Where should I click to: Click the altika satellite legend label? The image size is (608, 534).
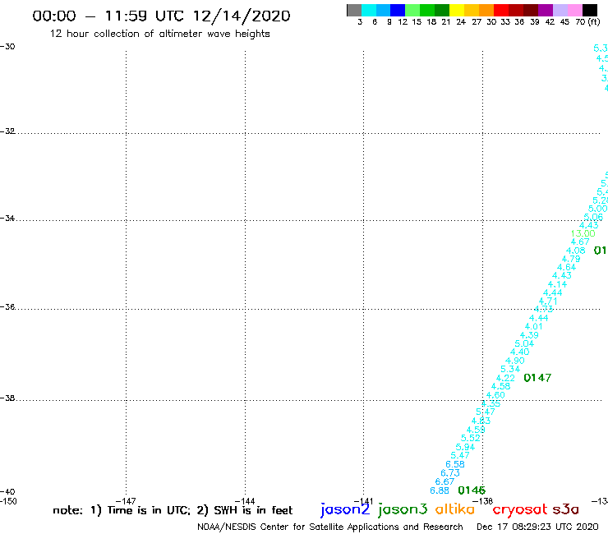tap(455, 509)
